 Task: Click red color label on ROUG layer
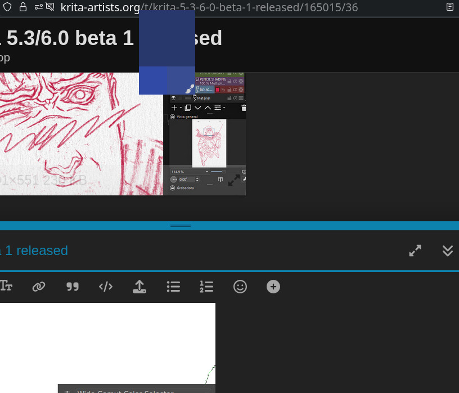coord(218,90)
